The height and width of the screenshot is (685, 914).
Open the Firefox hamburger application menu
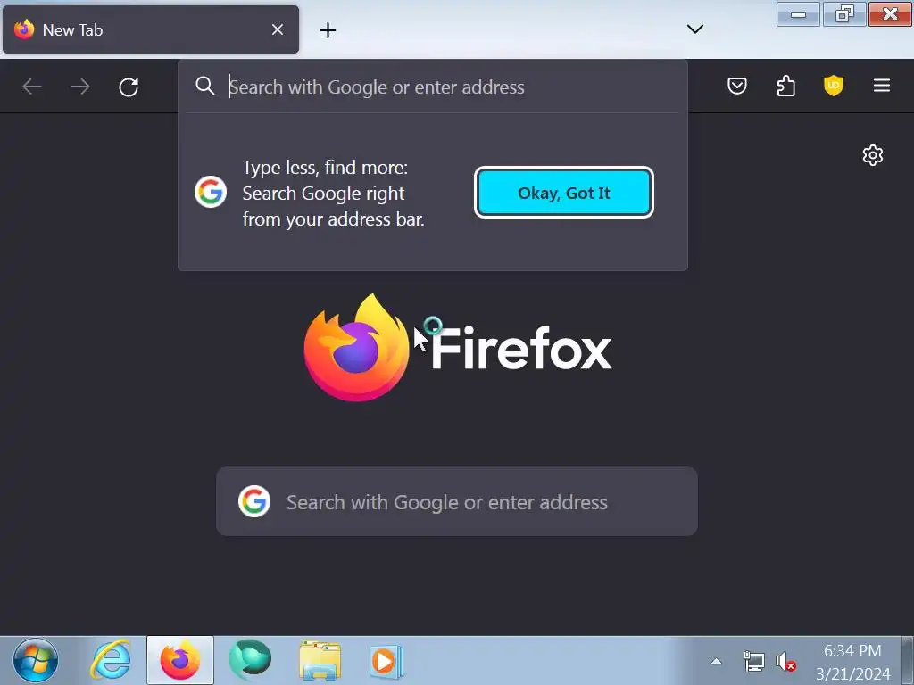point(882,86)
